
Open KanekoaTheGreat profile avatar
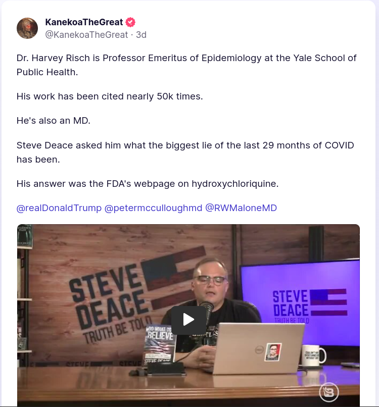(x=27, y=28)
